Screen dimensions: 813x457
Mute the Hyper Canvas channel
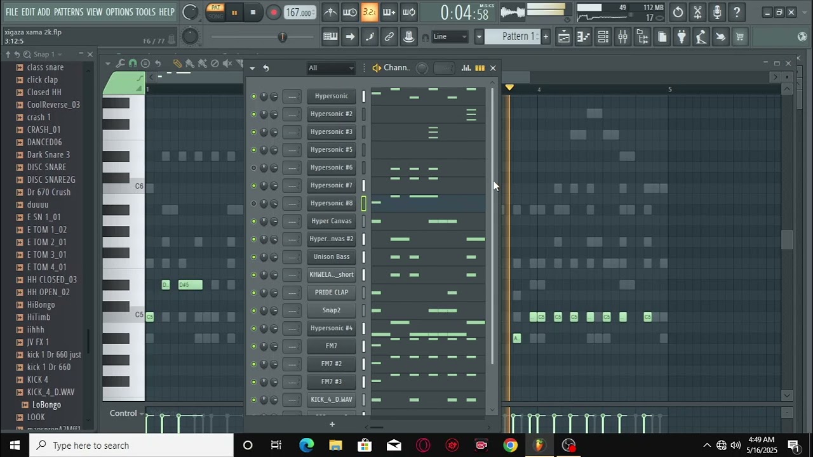pos(254,222)
